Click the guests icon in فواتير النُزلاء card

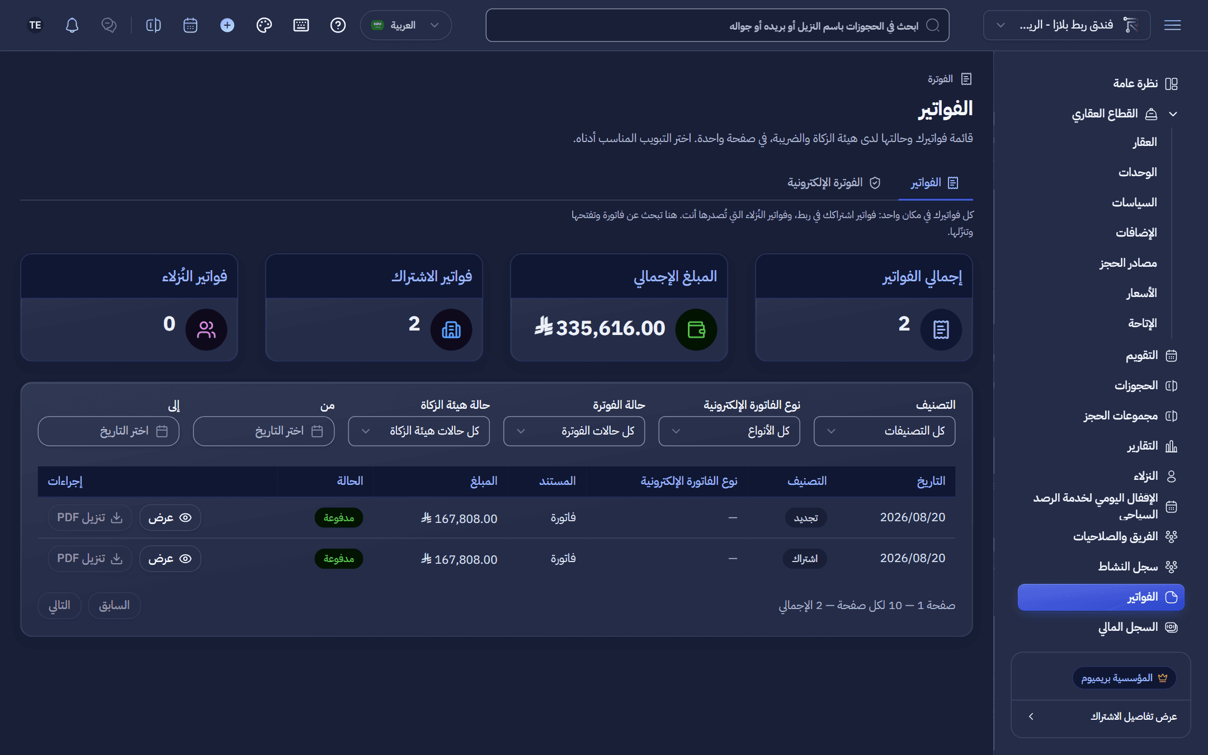pyautogui.click(x=206, y=329)
